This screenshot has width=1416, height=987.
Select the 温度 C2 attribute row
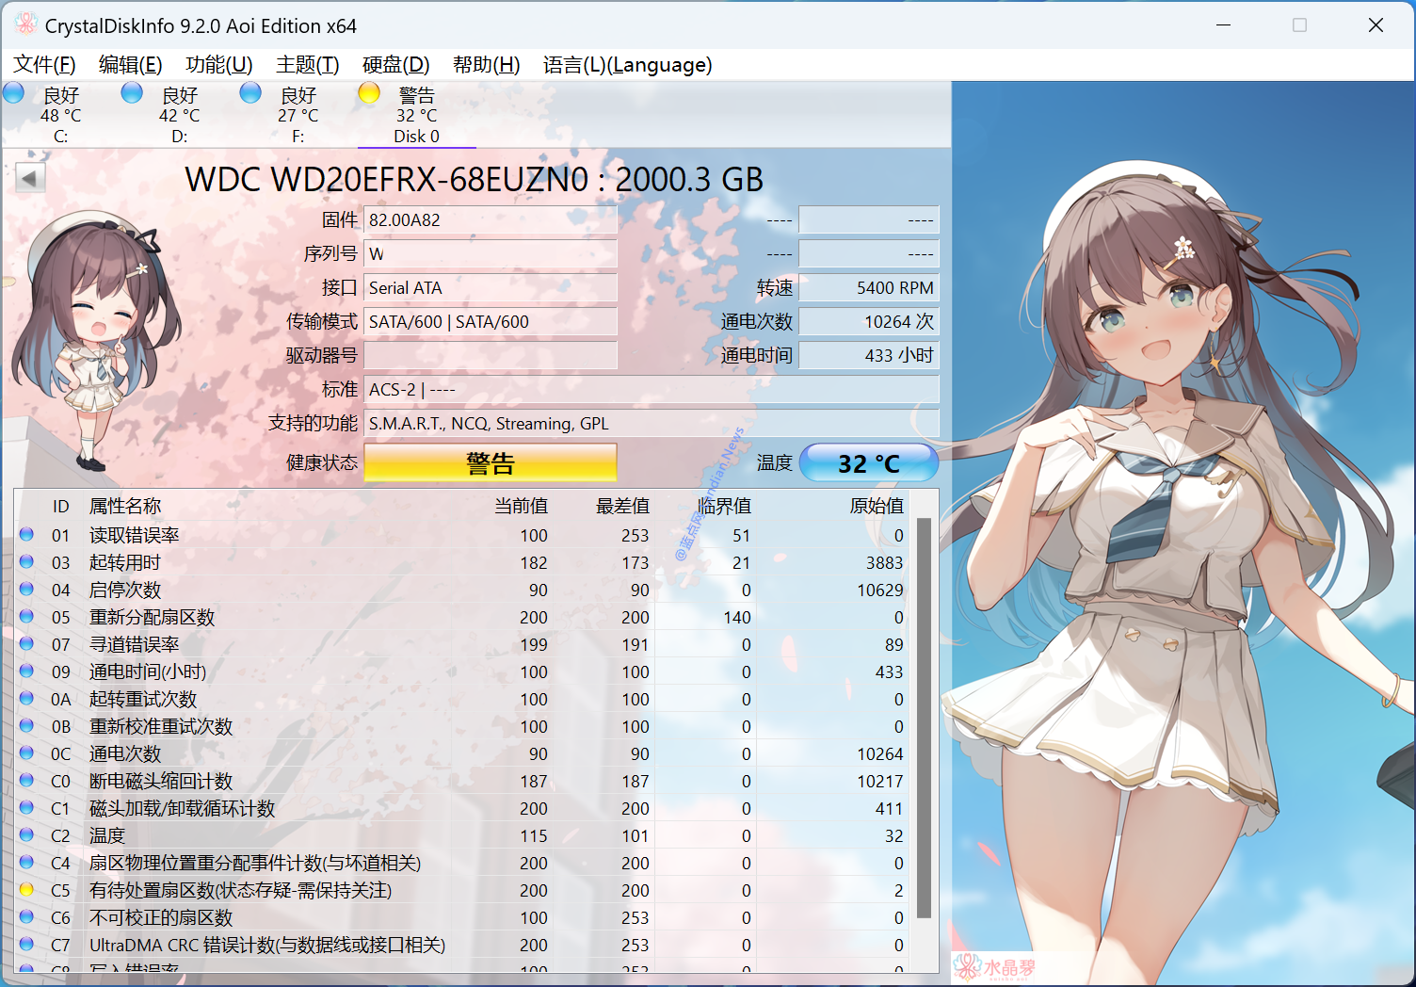pos(282,835)
